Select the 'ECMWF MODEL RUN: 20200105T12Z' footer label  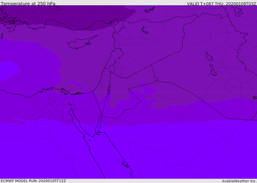tap(33, 181)
